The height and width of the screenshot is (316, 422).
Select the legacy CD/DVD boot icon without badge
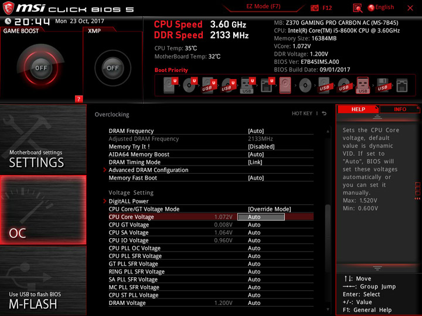pos(305,85)
